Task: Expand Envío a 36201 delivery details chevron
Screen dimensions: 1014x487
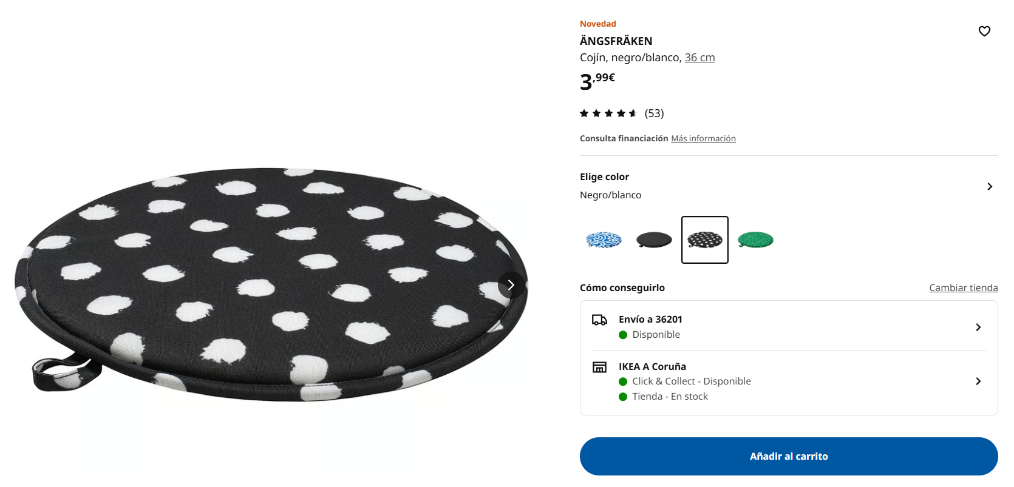Action: [978, 327]
